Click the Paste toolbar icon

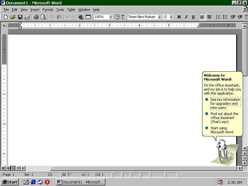60,17
